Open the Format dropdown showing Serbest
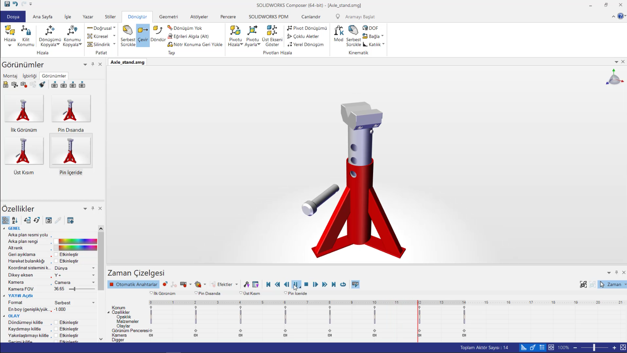627x353 pixels. click(93, 303)
